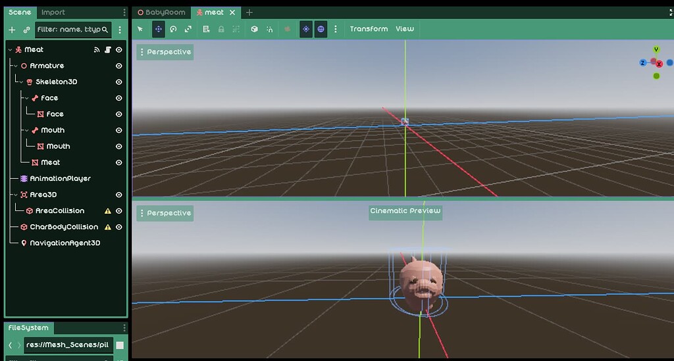Switch to the FileSystem dock tab
Image resolution: width=674 pixels, height=361 pixels.
point(28,327)
